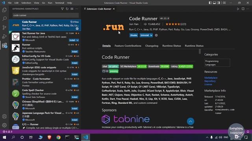Open License resource link
This screenshot has height=141, width=252.
coord(208,84)
